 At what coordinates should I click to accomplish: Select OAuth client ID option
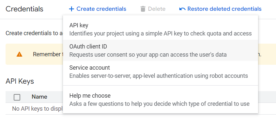point(161,50)
